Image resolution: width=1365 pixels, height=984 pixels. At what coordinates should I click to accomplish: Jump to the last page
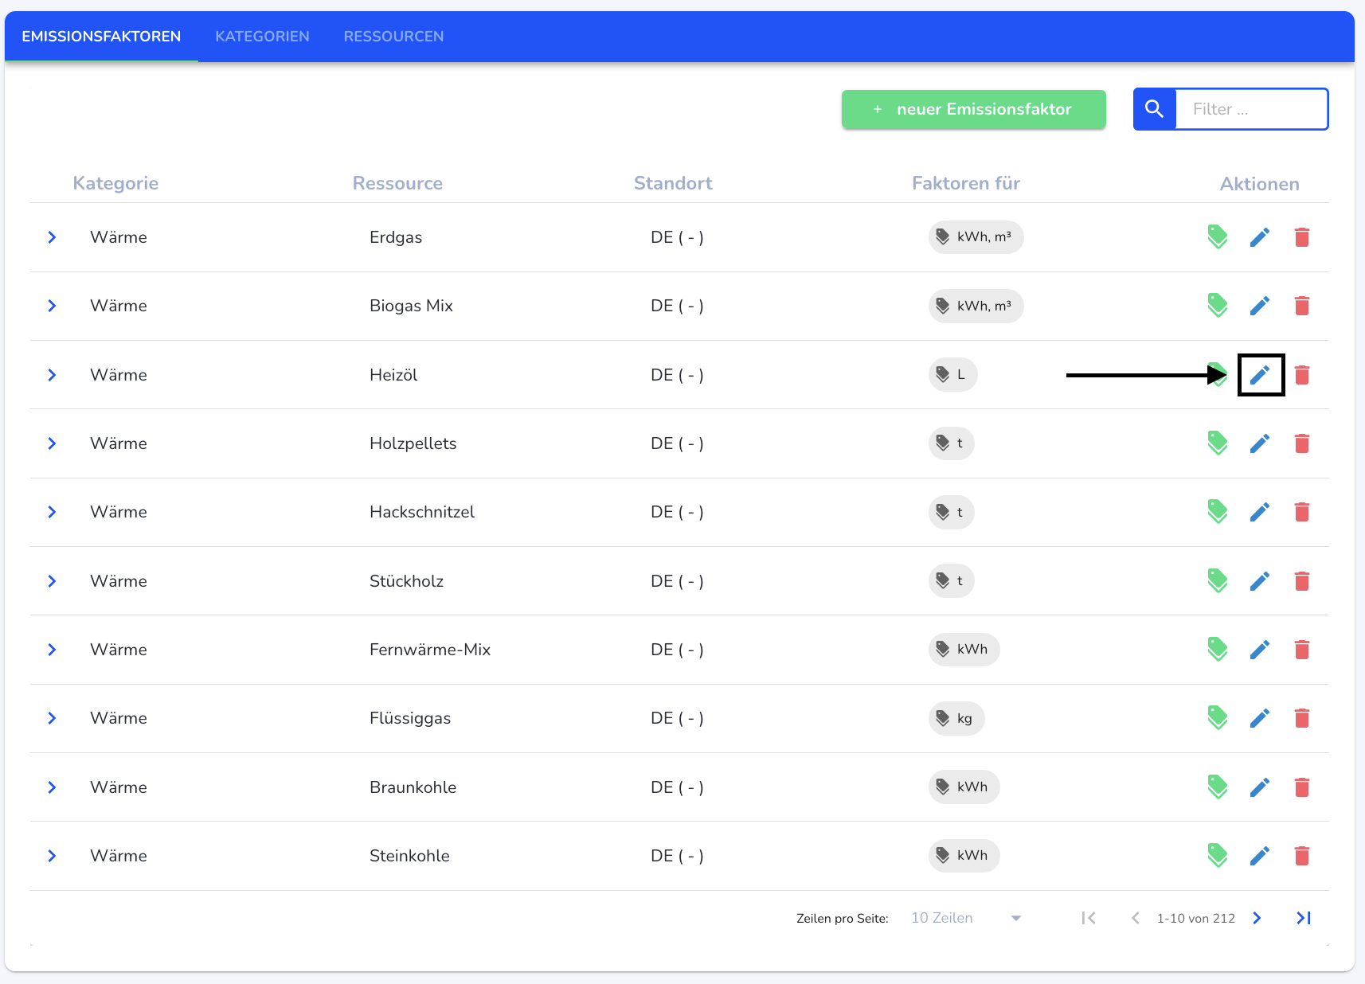tap(1304, 918)
